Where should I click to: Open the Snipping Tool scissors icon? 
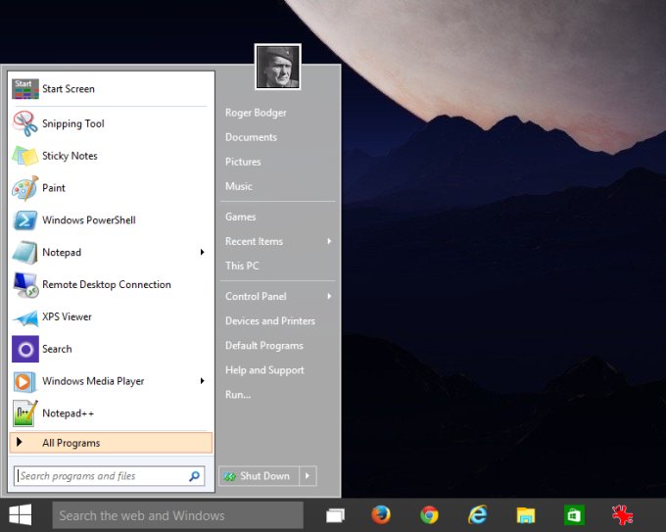(x=25, y=123)
